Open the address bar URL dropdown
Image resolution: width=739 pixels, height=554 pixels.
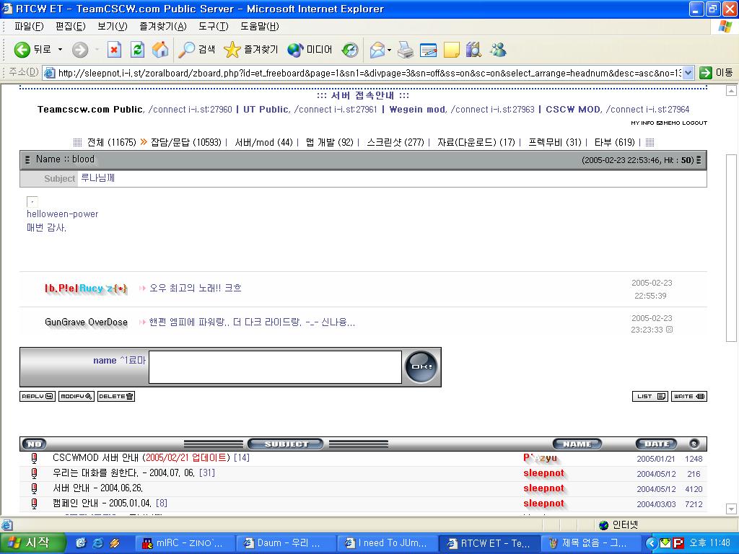pos(688,73)
